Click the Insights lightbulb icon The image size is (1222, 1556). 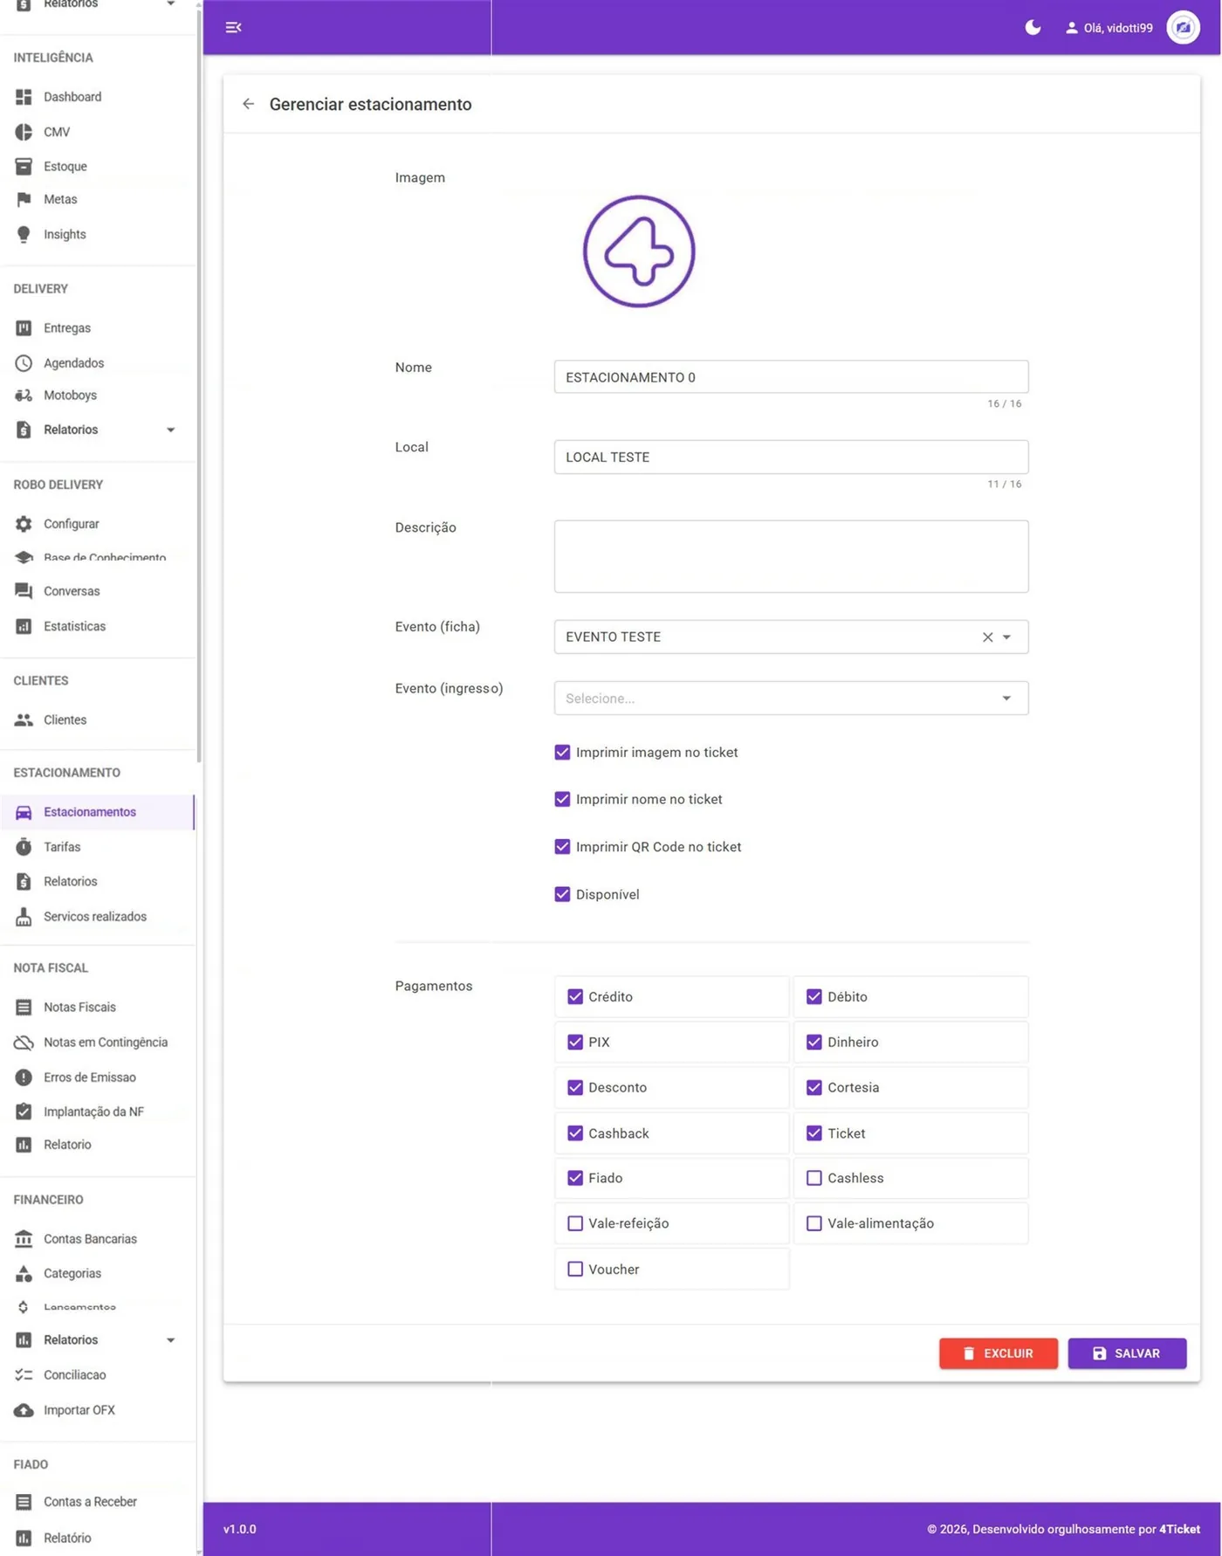pyautogui.click(x=24, y=234)
